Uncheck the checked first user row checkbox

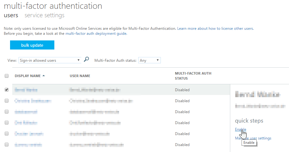click(x=7, y=90)
